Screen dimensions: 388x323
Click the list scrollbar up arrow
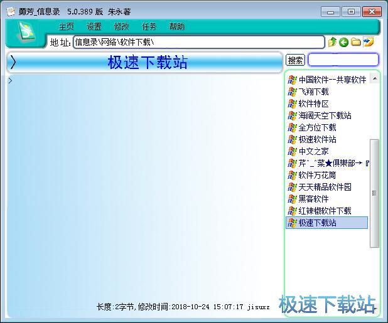pos(375,79)
